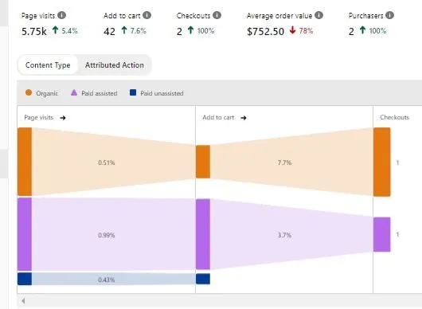Toggle the Paid assisted legend item
Image resolution: width=422 pixels, height=309 pixels.
[x=94, y=93]
